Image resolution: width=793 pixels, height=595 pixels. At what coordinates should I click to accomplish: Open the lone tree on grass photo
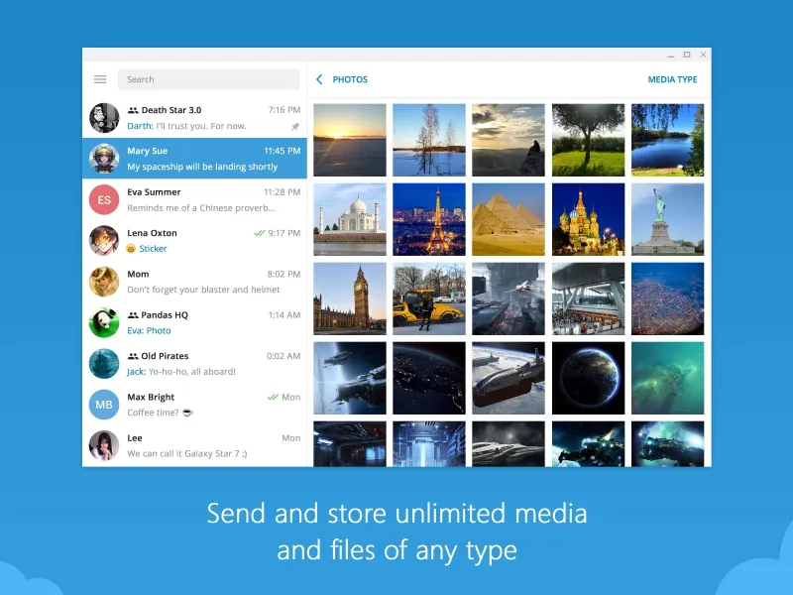(588, 140)
